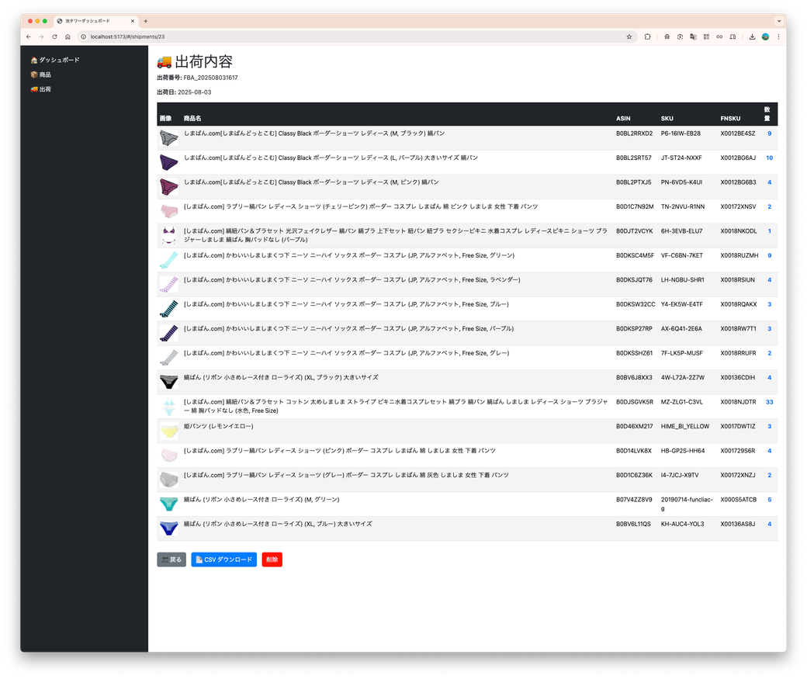The width and height of the screenshot is (807, 679).
Task: Click green thumbnail for 20190714-funcliac-g
Action: [169, 504]
